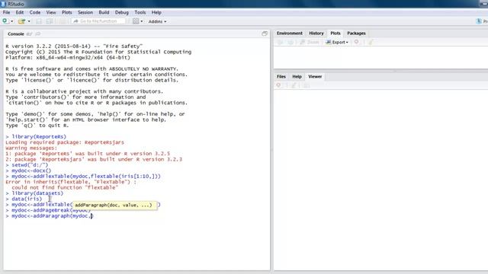Click the next plot arrow icon
This screenshot has width=488, height=274.
point(290,43)
